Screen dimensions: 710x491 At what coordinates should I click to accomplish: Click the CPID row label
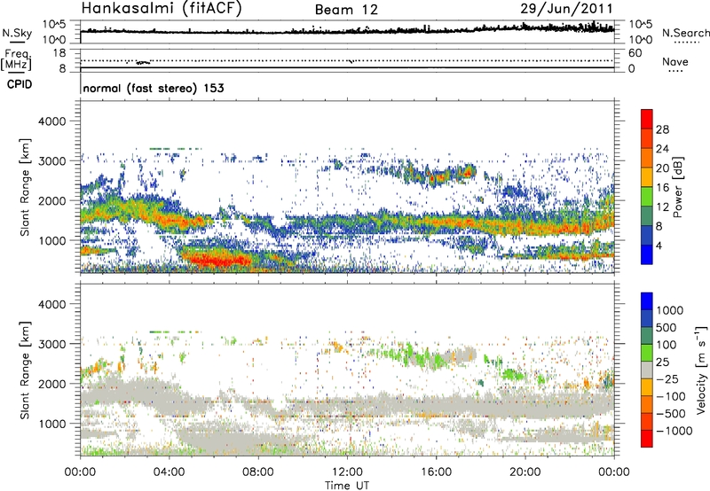[x=20, y=84]
